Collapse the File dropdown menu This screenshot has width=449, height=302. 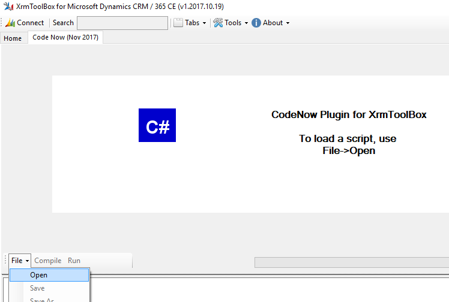pyautogui.click(x=20, y=261)
